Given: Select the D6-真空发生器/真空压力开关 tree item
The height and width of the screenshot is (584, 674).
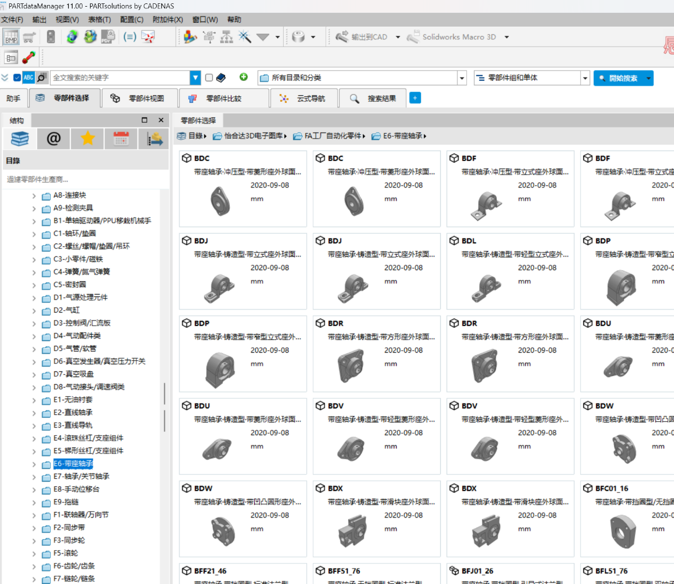Looking at the screenshot, I should pos(99,361).
